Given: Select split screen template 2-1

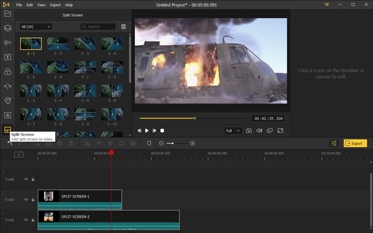Looking at the screenshot, I should pos(31,44).
